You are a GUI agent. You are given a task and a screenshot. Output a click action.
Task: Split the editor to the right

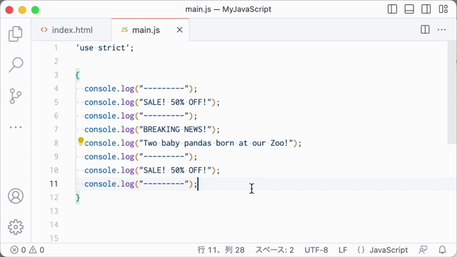pos(425,29)
